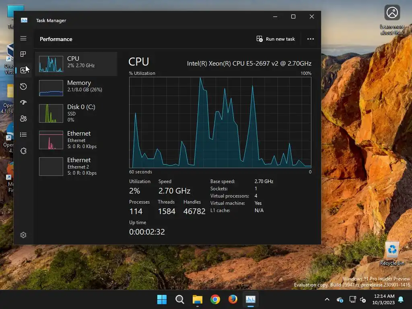The image size is (412, 309).
Task: Open the network tray icon
Action: tap(352, 299)
